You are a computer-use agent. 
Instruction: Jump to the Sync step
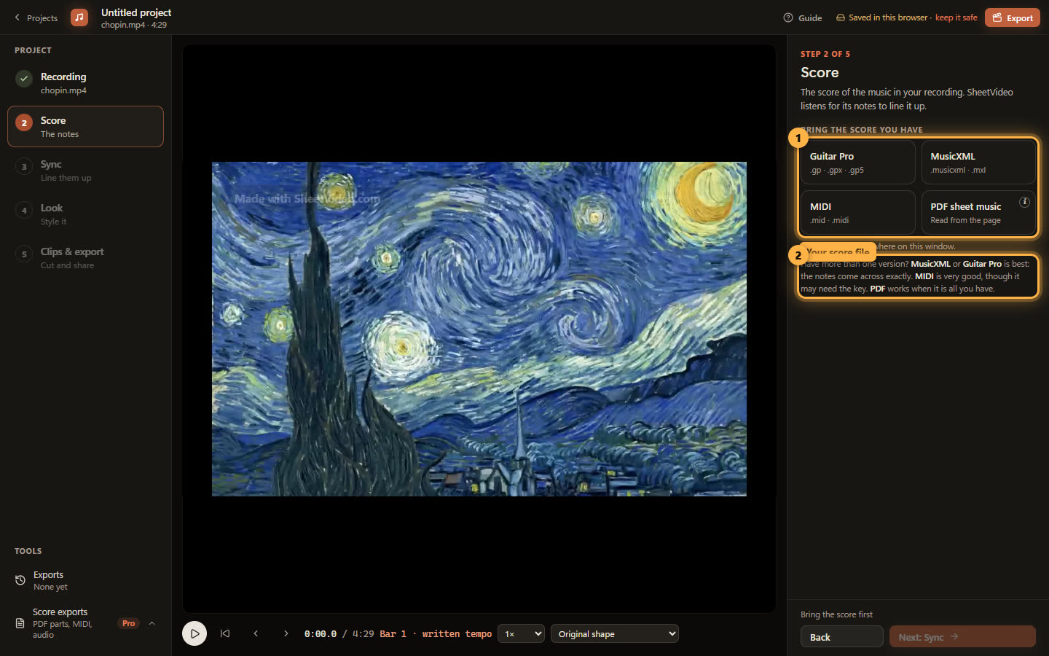[85, 171]
